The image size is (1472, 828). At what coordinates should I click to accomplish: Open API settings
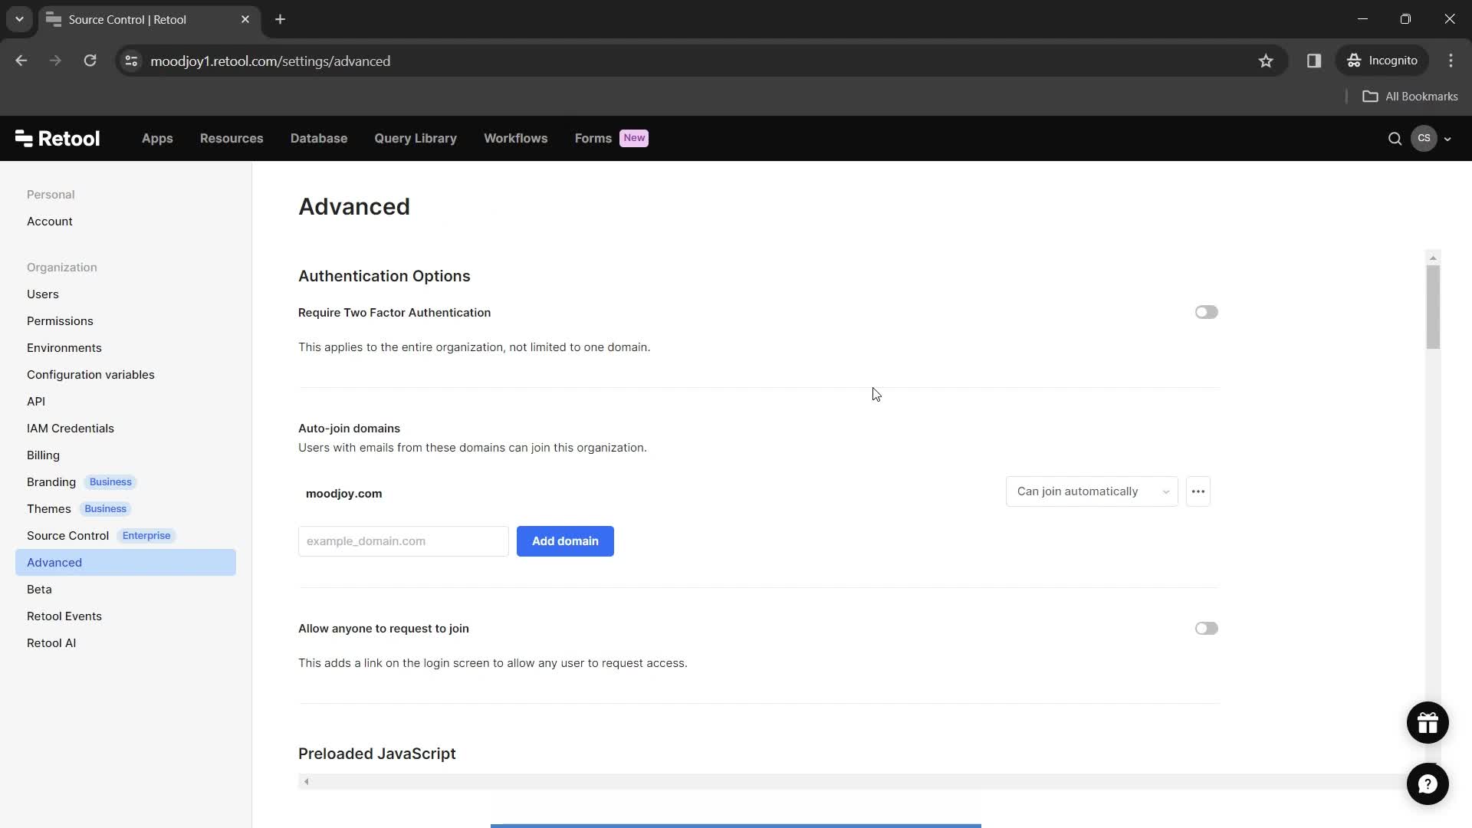[36, 402]
